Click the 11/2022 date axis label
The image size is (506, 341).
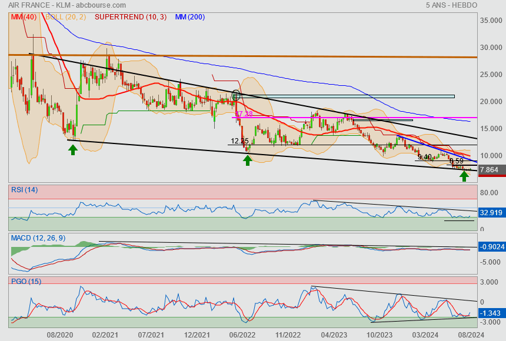(288, 335)
